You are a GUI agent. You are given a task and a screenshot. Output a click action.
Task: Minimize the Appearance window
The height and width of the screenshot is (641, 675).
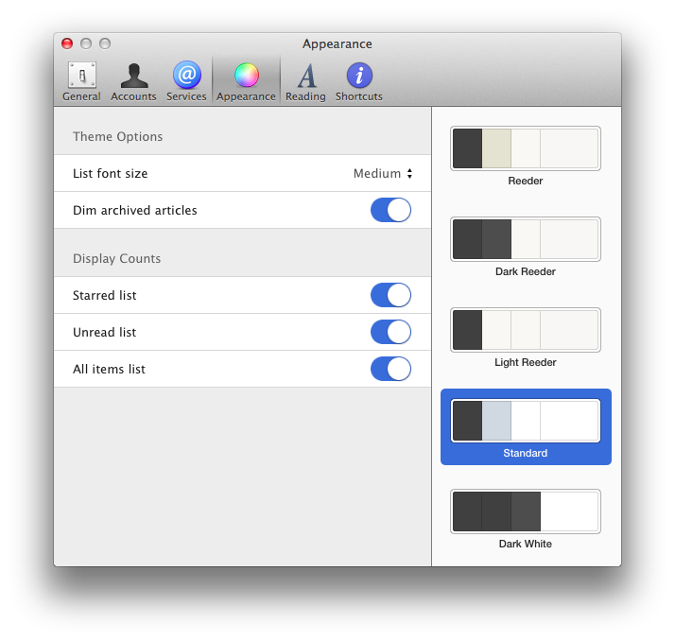click(86, 43)
